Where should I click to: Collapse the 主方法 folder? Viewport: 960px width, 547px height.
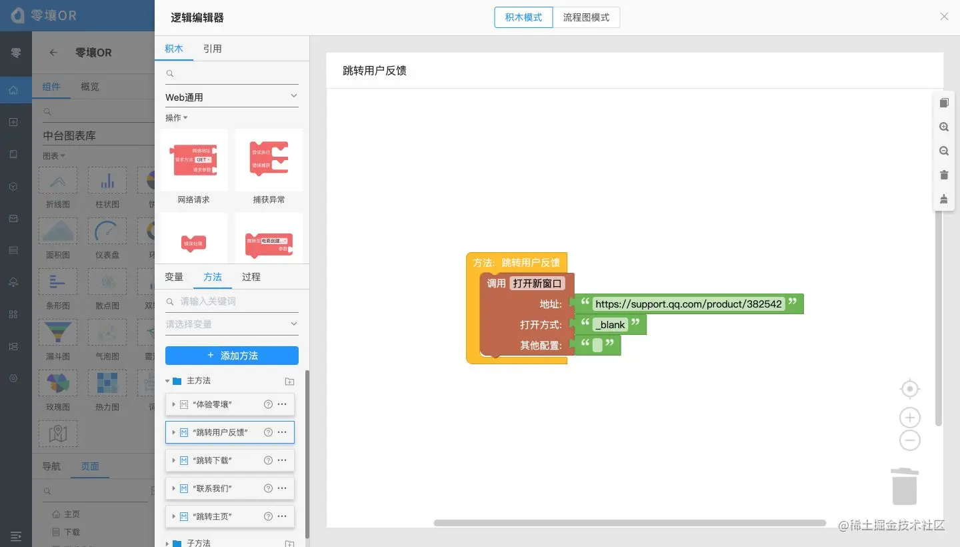[x=167, y=381]
